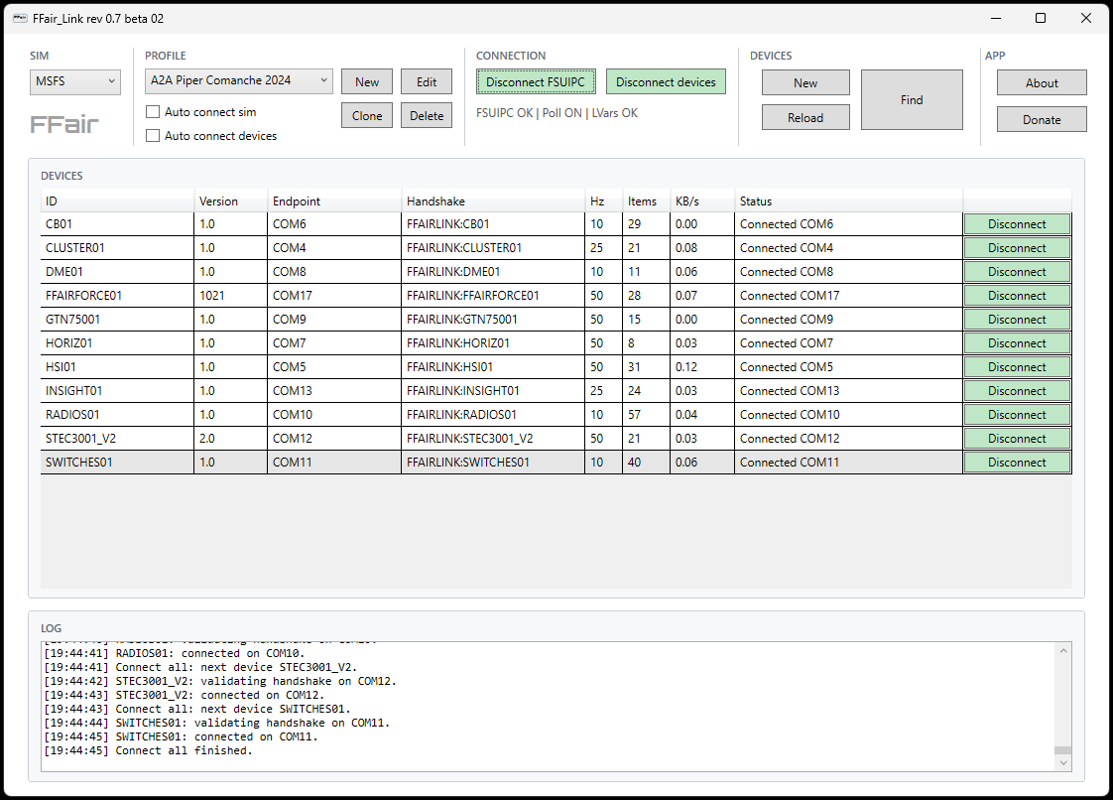Disconnect the DME01 device
The width and height of the screenshot is (1113, 800).
coord(1017,271)
